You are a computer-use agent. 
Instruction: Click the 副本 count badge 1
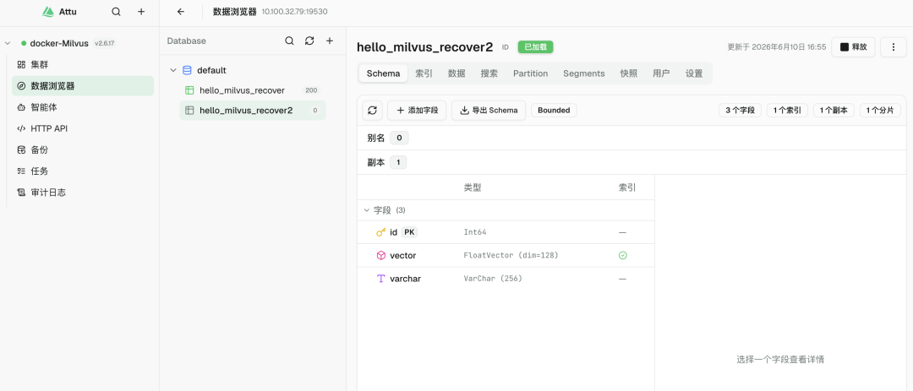(x=398, y=162)
